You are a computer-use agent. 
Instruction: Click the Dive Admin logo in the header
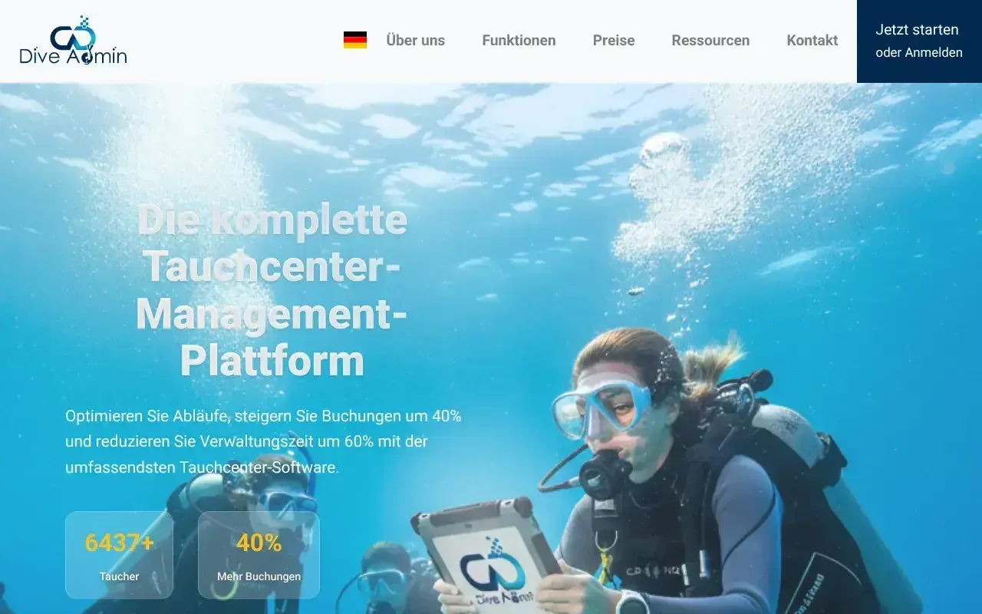pyautogui.click(x=73, y=42)
